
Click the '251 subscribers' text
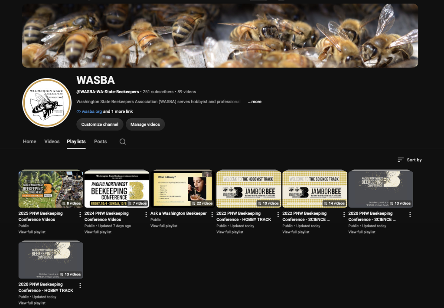(x=158, y=92)
